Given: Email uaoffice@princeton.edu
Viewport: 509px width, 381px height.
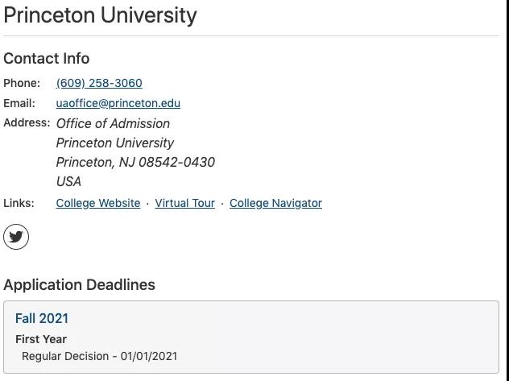Looking at the screenshot, I should click(x=118, y=103).
